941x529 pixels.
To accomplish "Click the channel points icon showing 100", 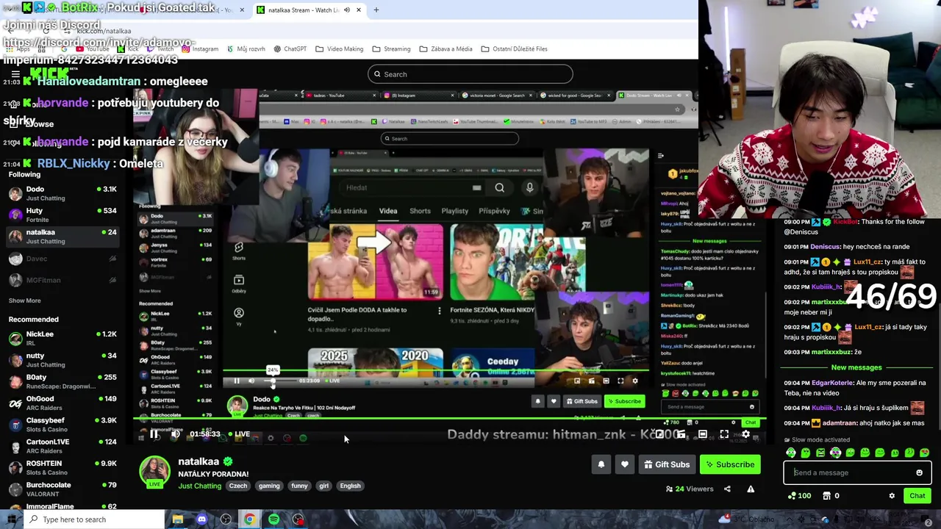I will pyautogui.click(x=798, y=496).
